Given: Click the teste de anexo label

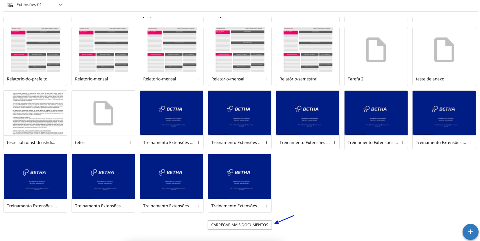Looking at the screenshot, I should point(430,79).
